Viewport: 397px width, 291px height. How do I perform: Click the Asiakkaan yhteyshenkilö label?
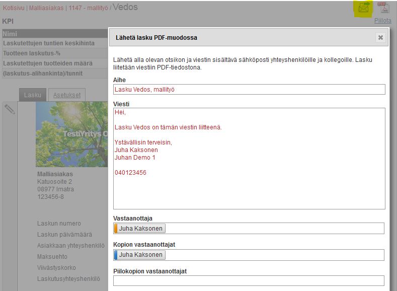coord(70,246)
